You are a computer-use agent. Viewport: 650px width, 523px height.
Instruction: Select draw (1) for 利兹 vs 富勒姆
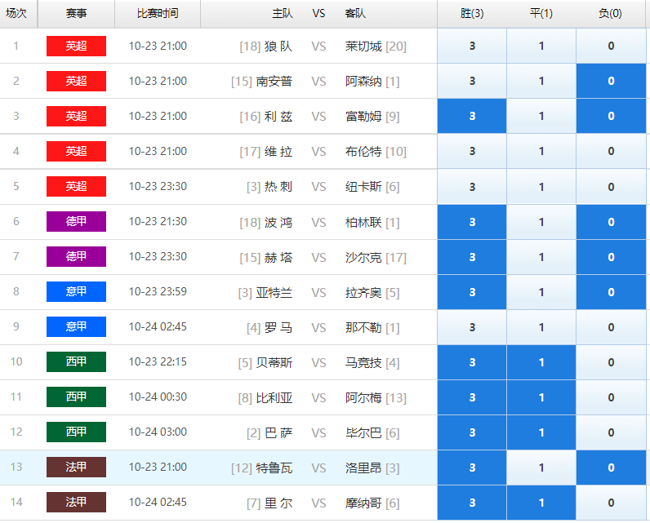541,116
